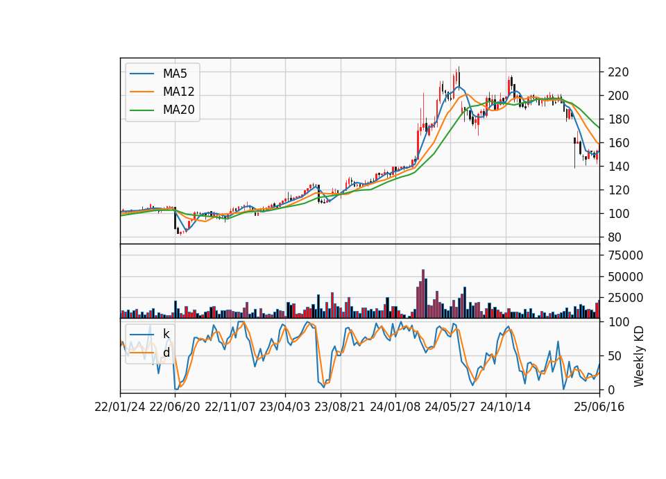Click the MA20 legend label

[x=178, y=110]
